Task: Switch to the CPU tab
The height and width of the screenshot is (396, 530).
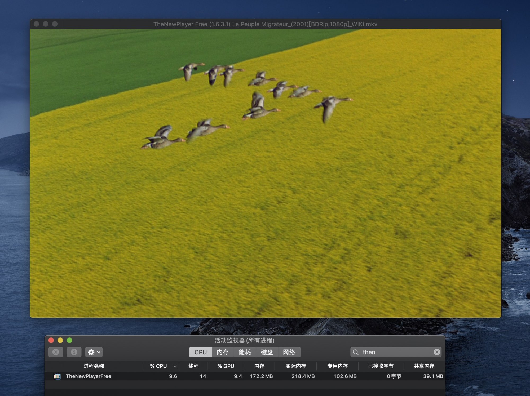Action: pyautogui.click(x=201, y=352)
